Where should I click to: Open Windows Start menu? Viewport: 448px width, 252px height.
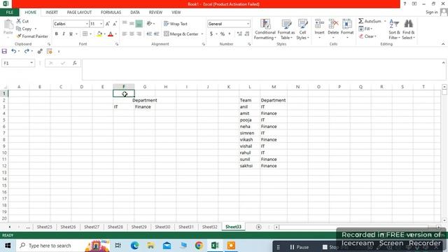point(8,246)
